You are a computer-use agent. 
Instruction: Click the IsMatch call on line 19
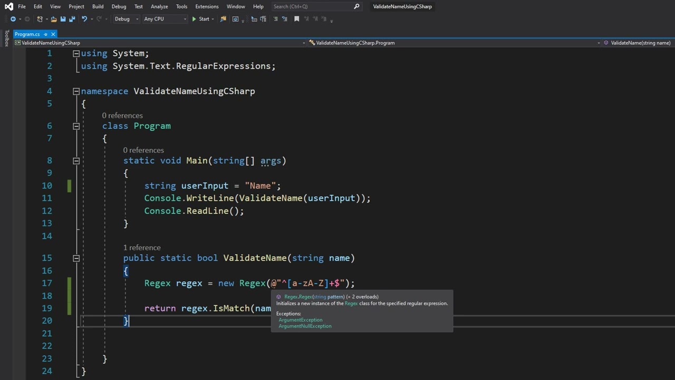coord(231,308)
